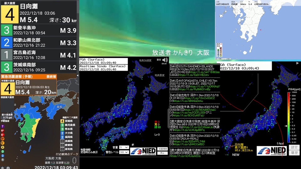Open the 音量 volume dropdown
301x169 pixels.
[x=124, y=147]
